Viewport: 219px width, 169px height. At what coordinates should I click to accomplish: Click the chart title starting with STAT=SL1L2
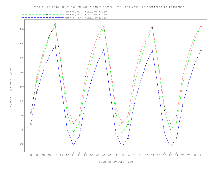109,7
